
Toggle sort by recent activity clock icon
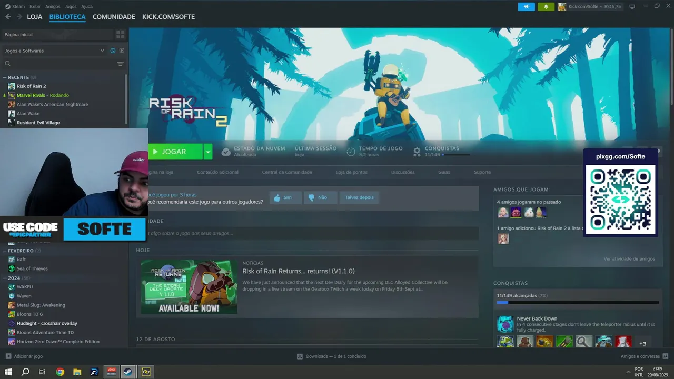coord(113,51)
